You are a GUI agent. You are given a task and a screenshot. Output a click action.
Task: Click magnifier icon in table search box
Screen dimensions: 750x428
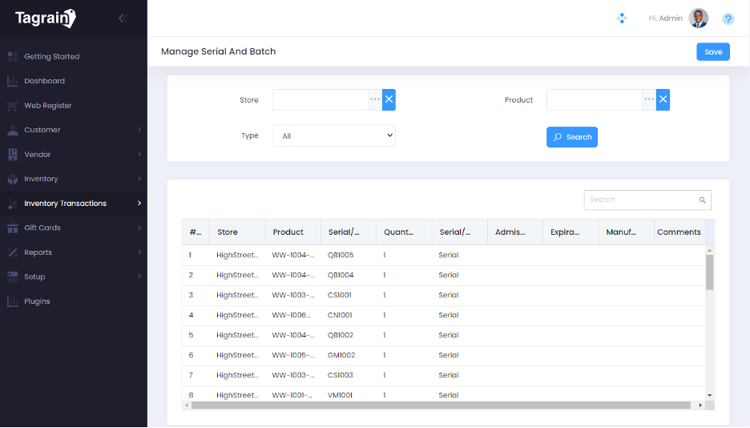[x=702, y=200]
